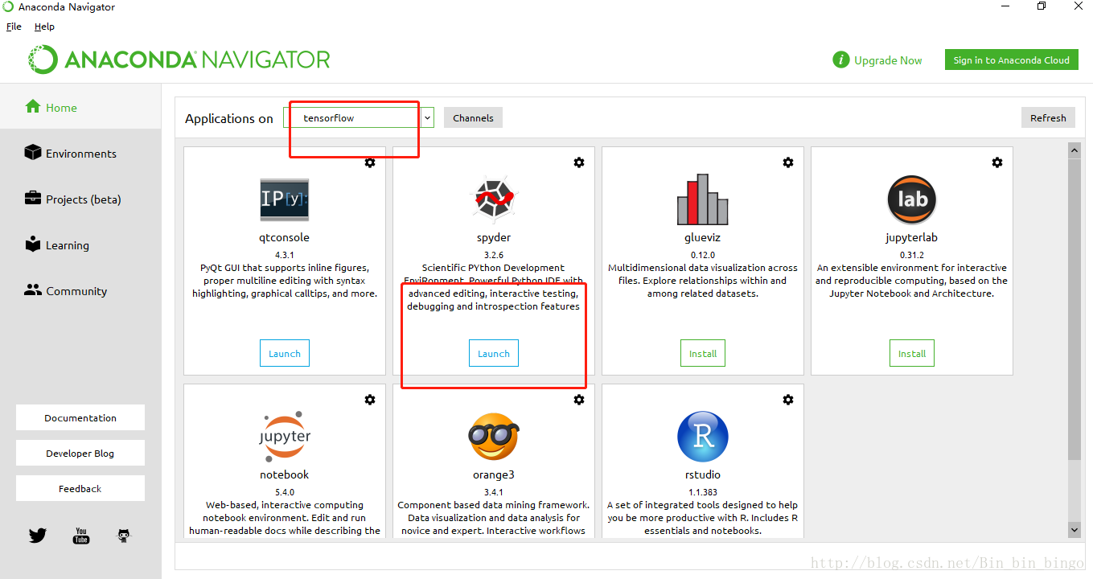Click the Upgrade Now info icon

[x=841, y=60]
